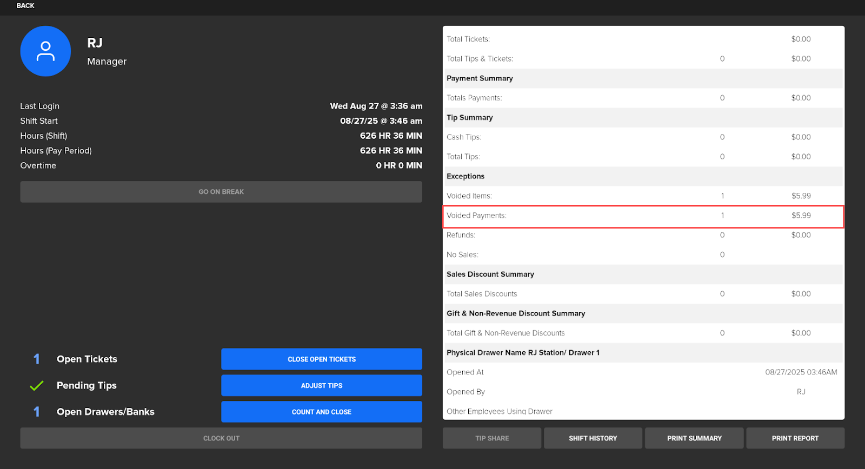This screenshot has width=865, height=469.
Task: View SHIFT HISTORY
Action: point(593,438)
